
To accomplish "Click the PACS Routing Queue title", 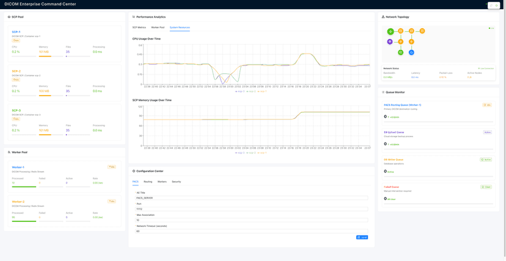I will click(402, 105).
